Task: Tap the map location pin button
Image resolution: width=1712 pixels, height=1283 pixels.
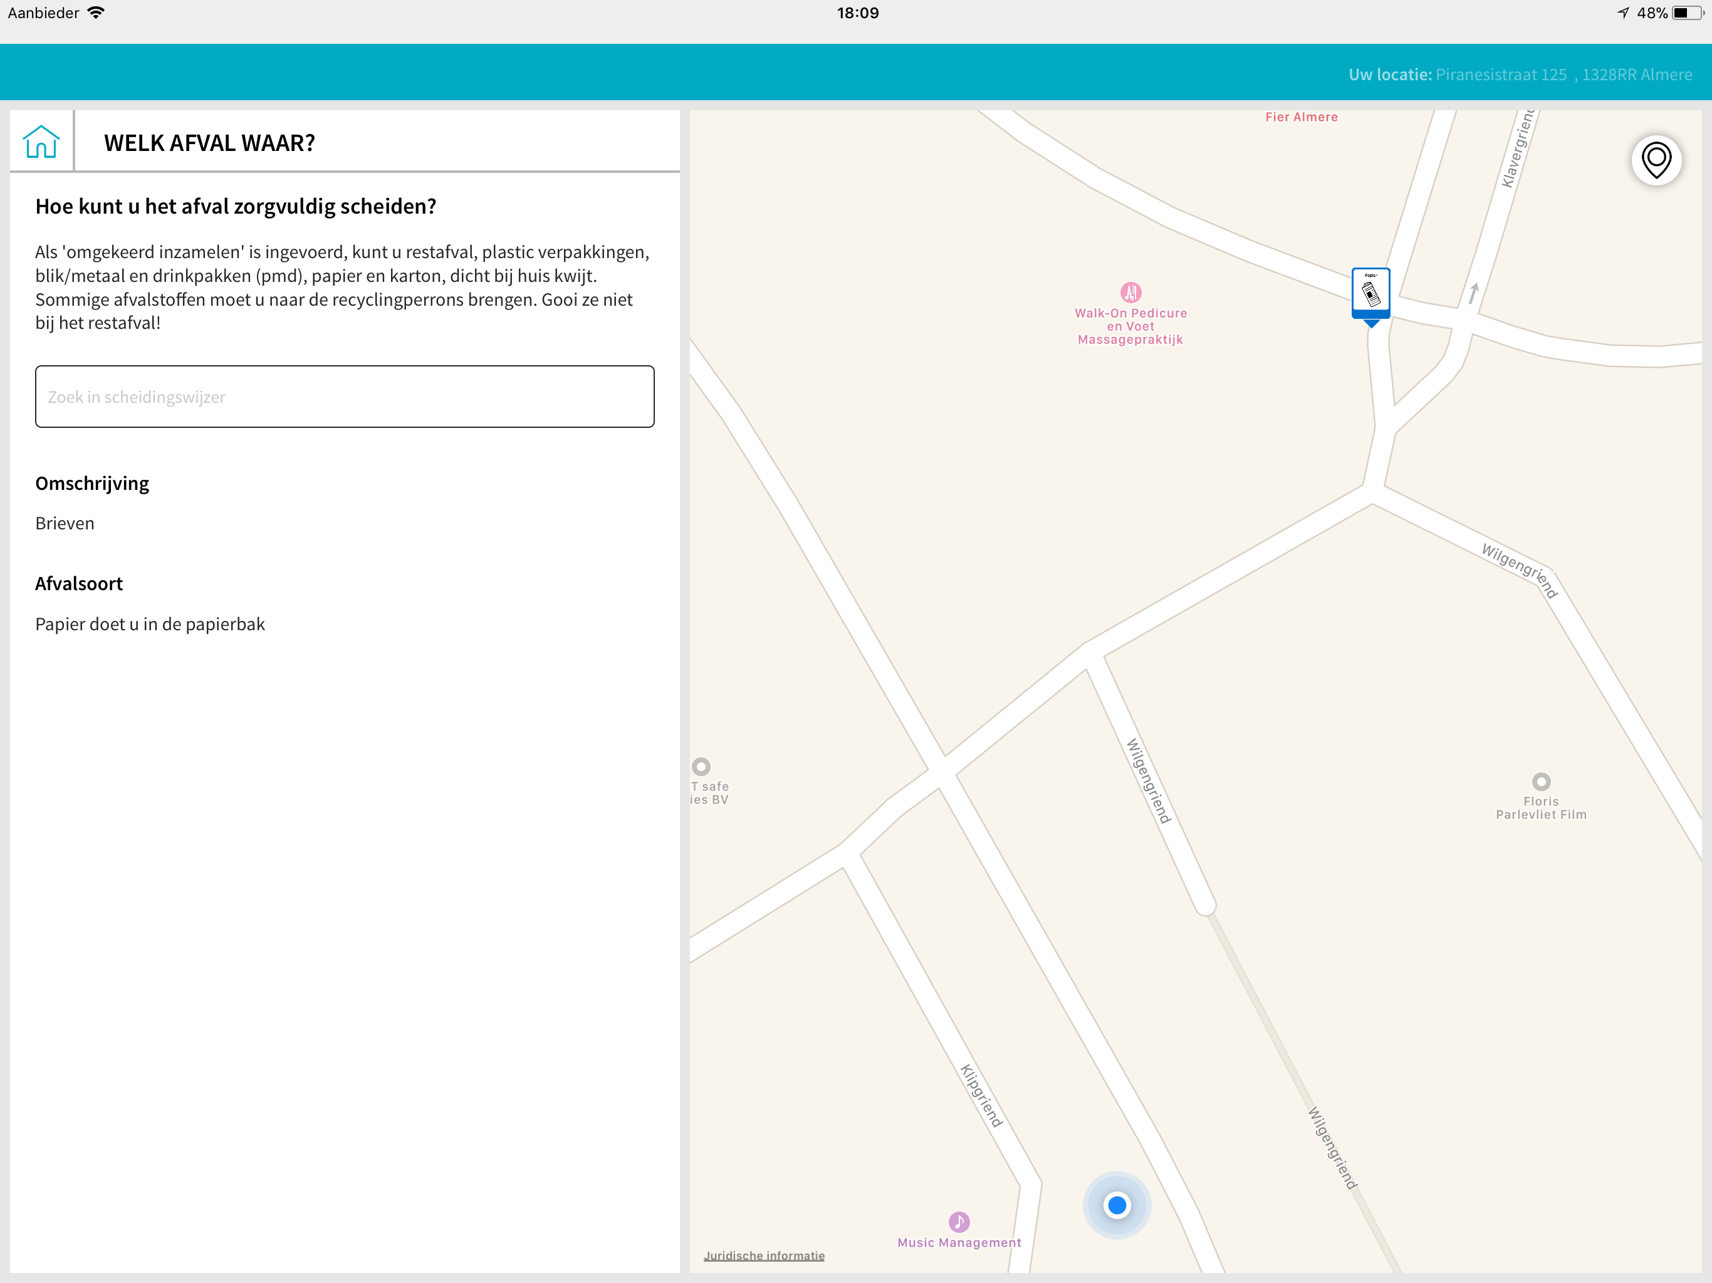Action: (x=1656, y=160)
